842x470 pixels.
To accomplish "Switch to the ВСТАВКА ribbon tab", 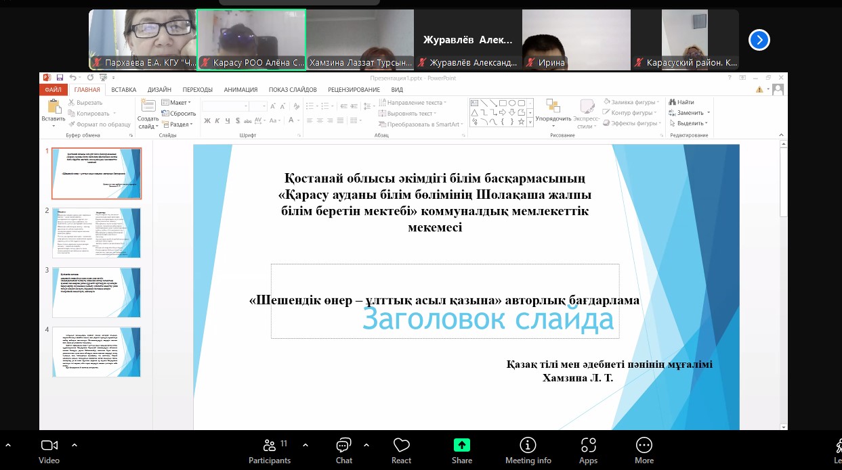I will [x=124, y=89].
